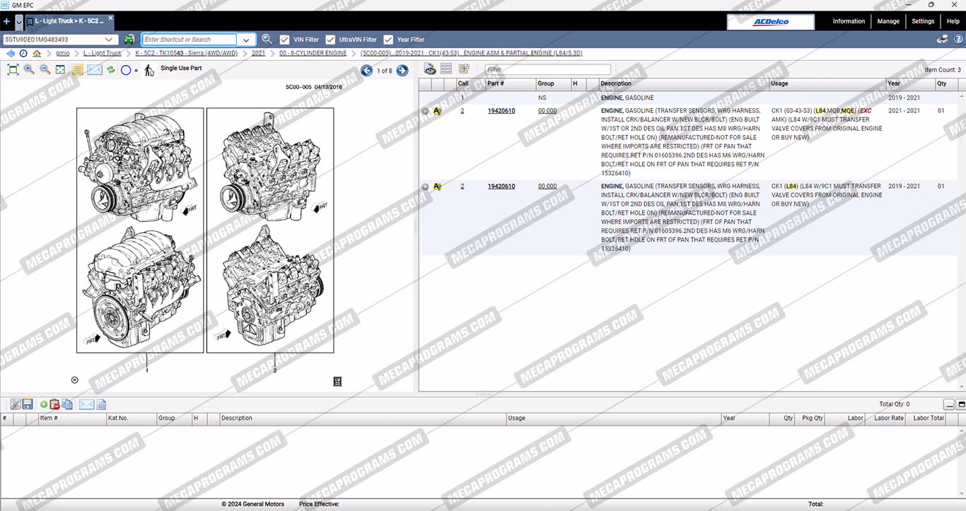Open the first 19420610 part number link
966x511 pixels.
501,111
